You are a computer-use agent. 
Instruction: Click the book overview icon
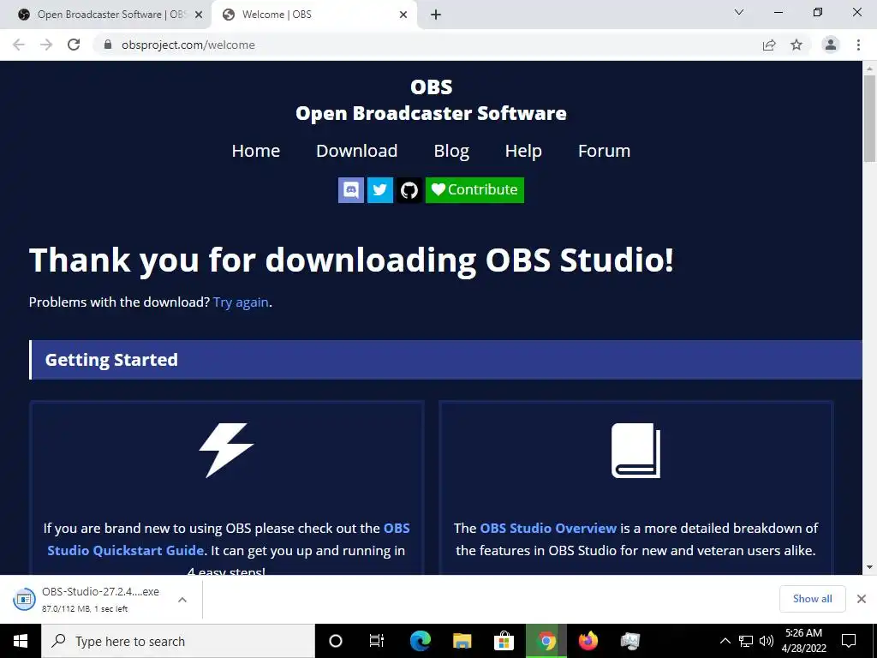[636, 451]
